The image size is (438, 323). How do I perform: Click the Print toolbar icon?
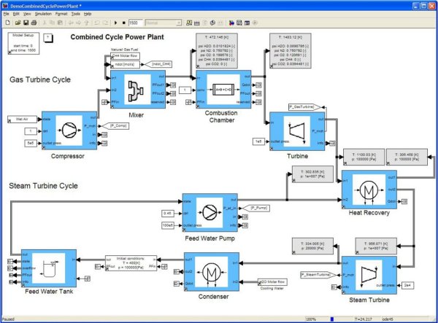[34, 23]
